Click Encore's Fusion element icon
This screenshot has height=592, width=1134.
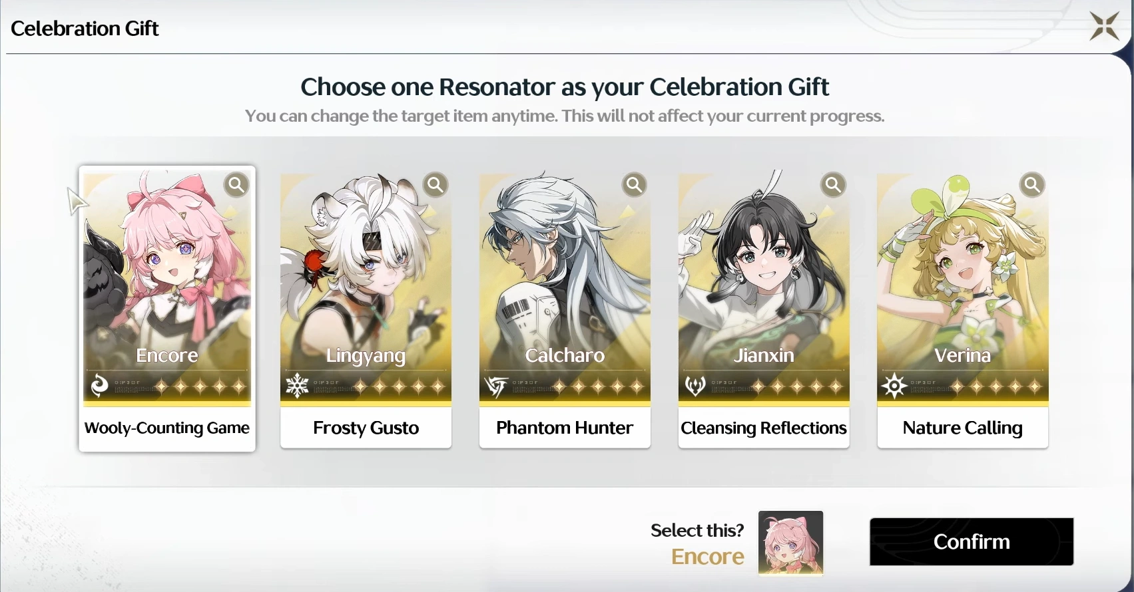point(99,386)
